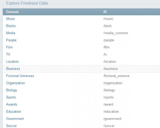Go to the Education domain
The height and width of the screenshot is (128, 160).
pos(13,112)
